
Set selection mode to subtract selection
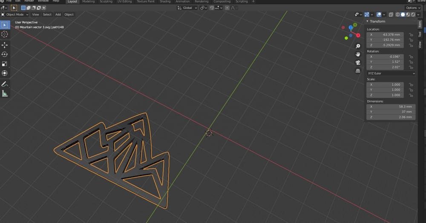tap(34, 8)
